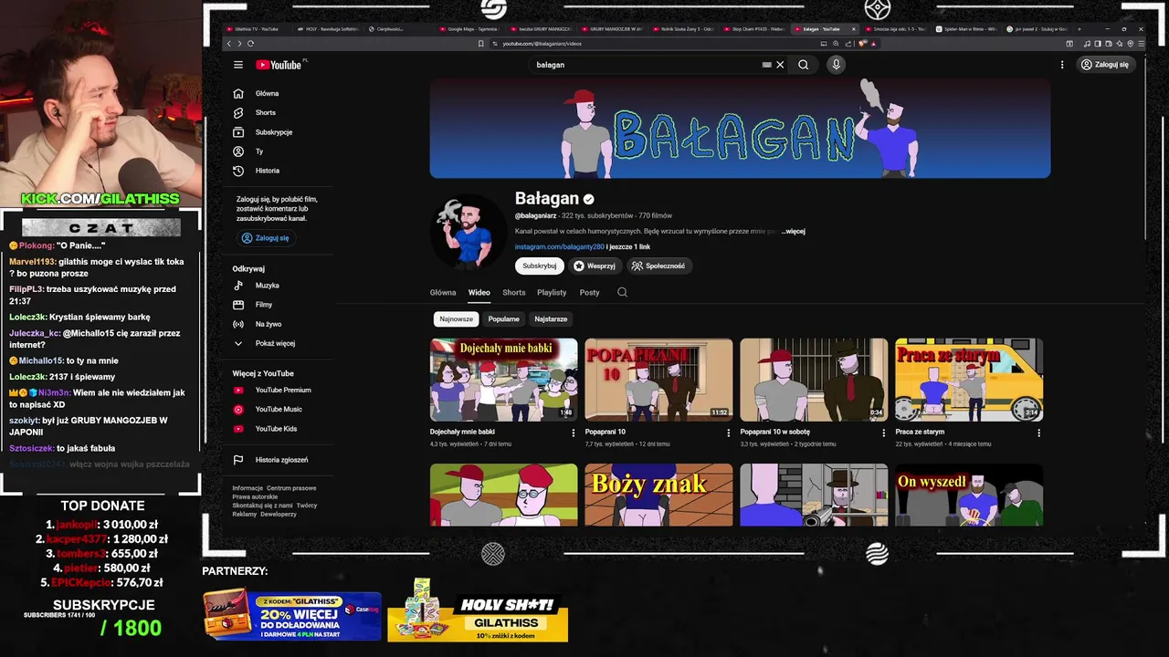Select the Wideo channel tab
1169x657 pixels.
click(479, 293)
